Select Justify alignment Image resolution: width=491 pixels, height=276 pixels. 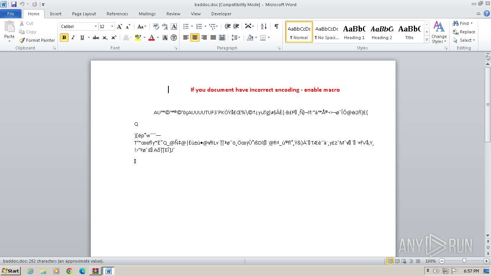coord(213,38)
